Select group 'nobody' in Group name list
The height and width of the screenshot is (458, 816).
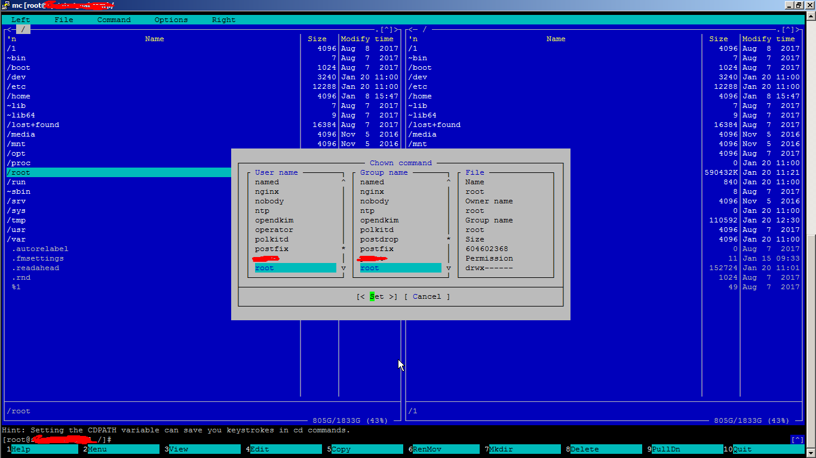click(x=375, y=201)
